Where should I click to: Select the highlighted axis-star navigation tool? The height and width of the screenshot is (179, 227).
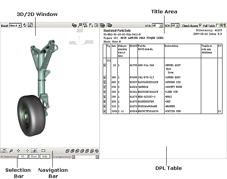pyautogui.click(x=34, y=151)
